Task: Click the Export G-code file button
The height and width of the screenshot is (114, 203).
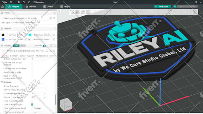Action: tap(187, 7)
